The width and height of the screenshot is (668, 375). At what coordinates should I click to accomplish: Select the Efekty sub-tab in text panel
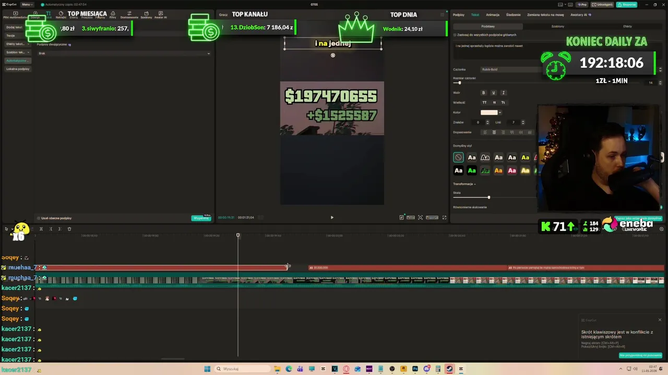[x=627, y=26]
